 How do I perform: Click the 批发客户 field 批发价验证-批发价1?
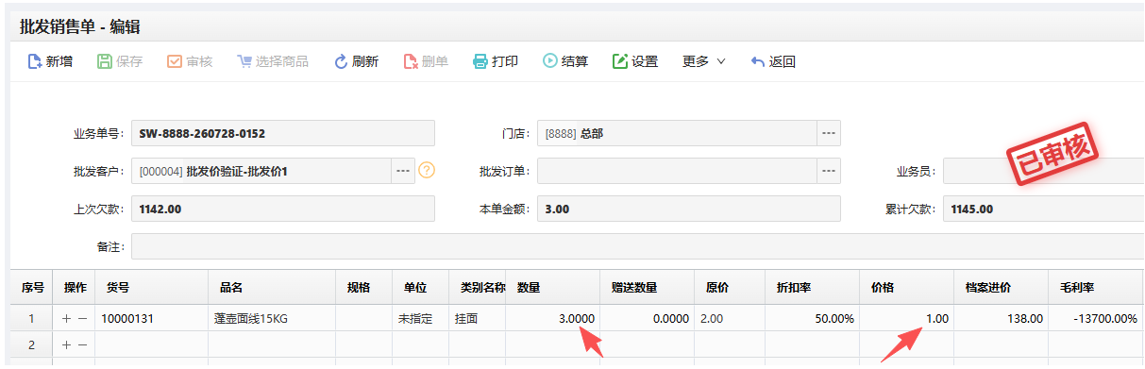point(261,171)
